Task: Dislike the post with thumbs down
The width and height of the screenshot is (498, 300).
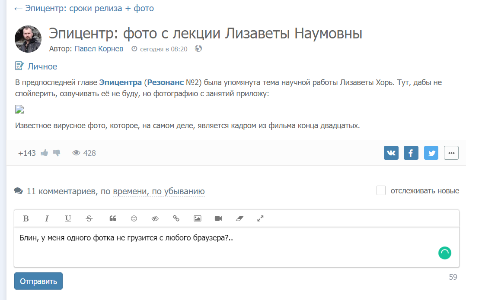Action: coord(57,153)
